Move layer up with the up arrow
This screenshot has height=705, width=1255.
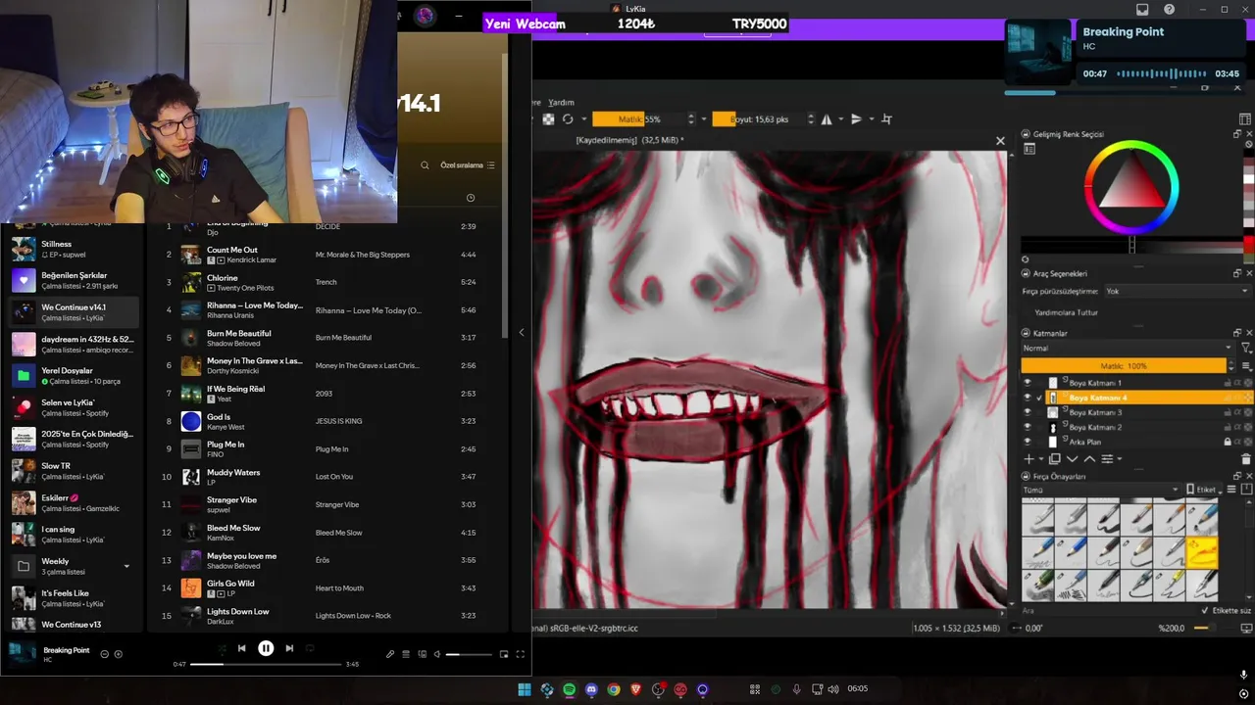tap(1089, 458)
